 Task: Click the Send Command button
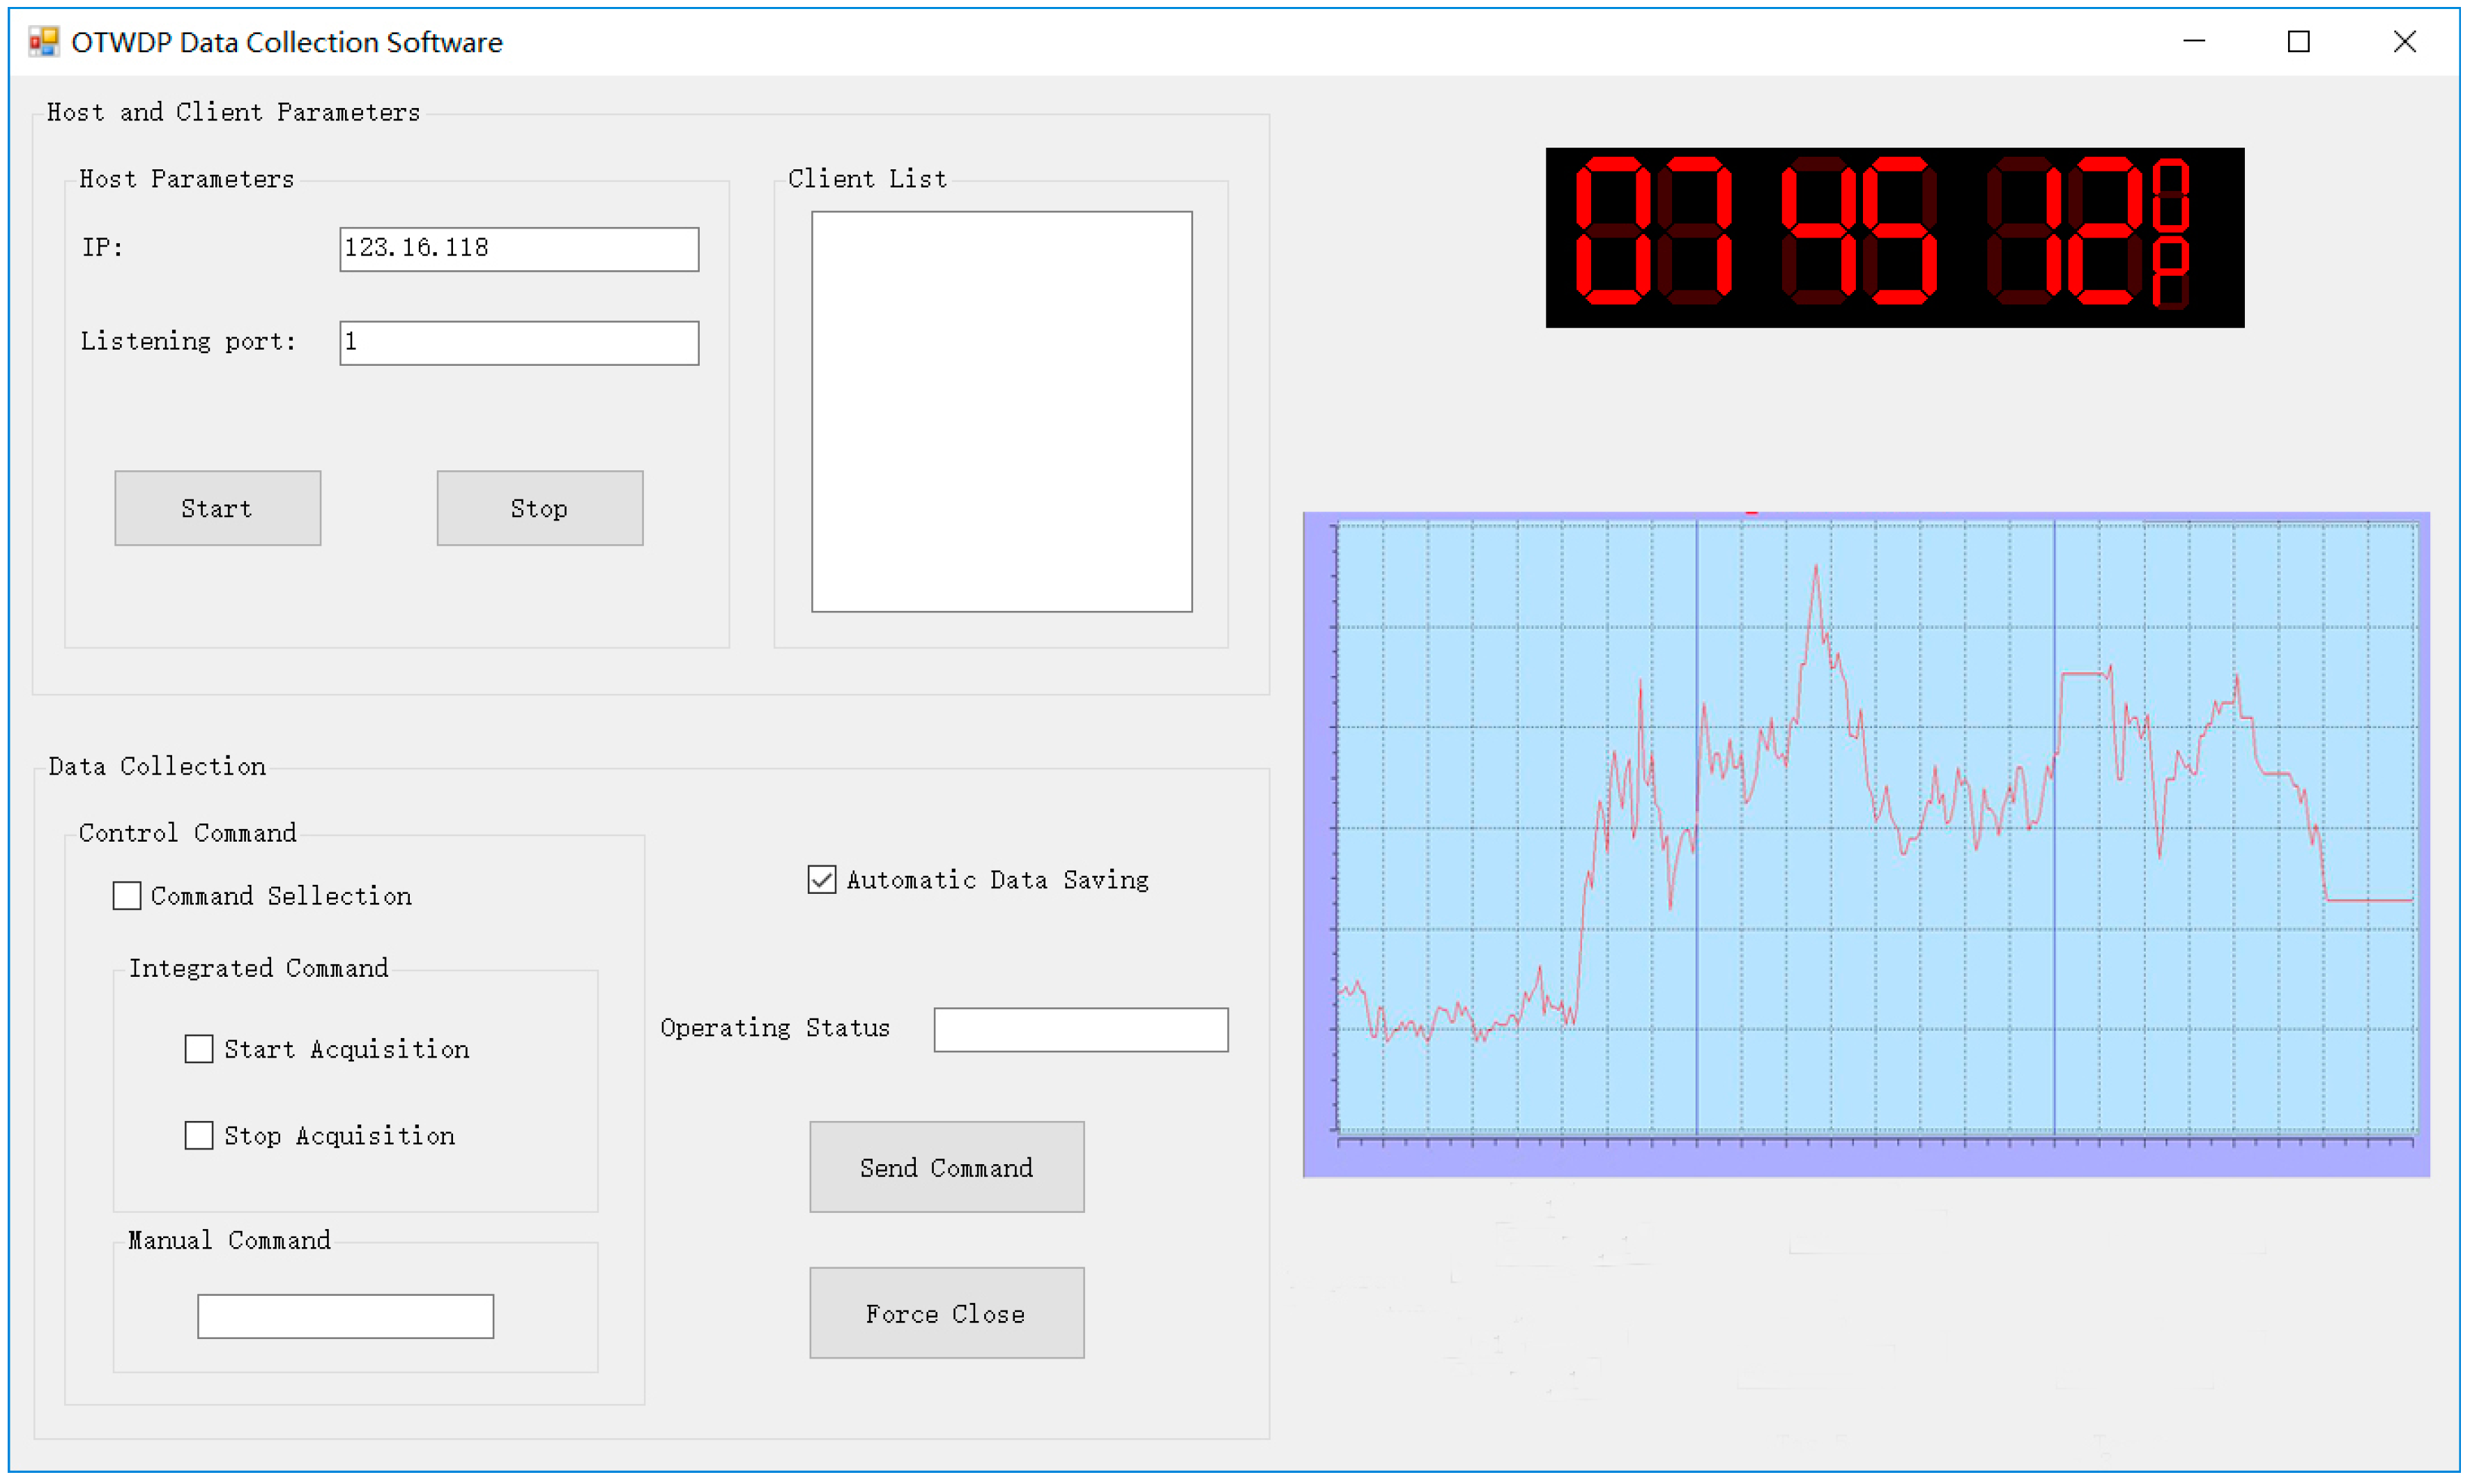[946, 1167]
